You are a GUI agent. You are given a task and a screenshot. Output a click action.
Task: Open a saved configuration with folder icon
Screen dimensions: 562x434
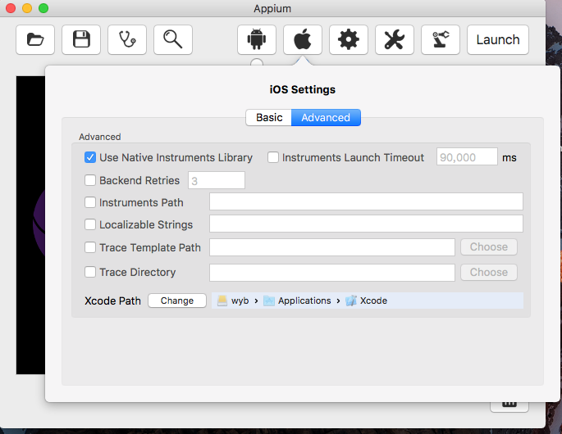[35, 39]
